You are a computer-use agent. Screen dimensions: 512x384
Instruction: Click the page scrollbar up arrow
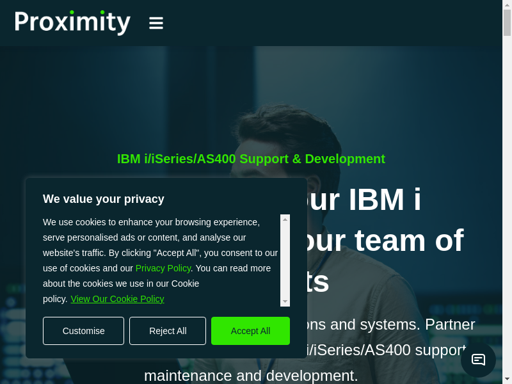click(507, 4)
